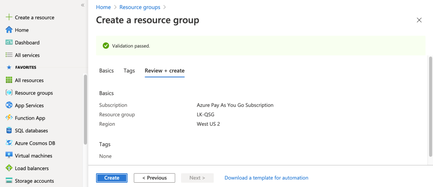Click the SQL databases icon

9,130
